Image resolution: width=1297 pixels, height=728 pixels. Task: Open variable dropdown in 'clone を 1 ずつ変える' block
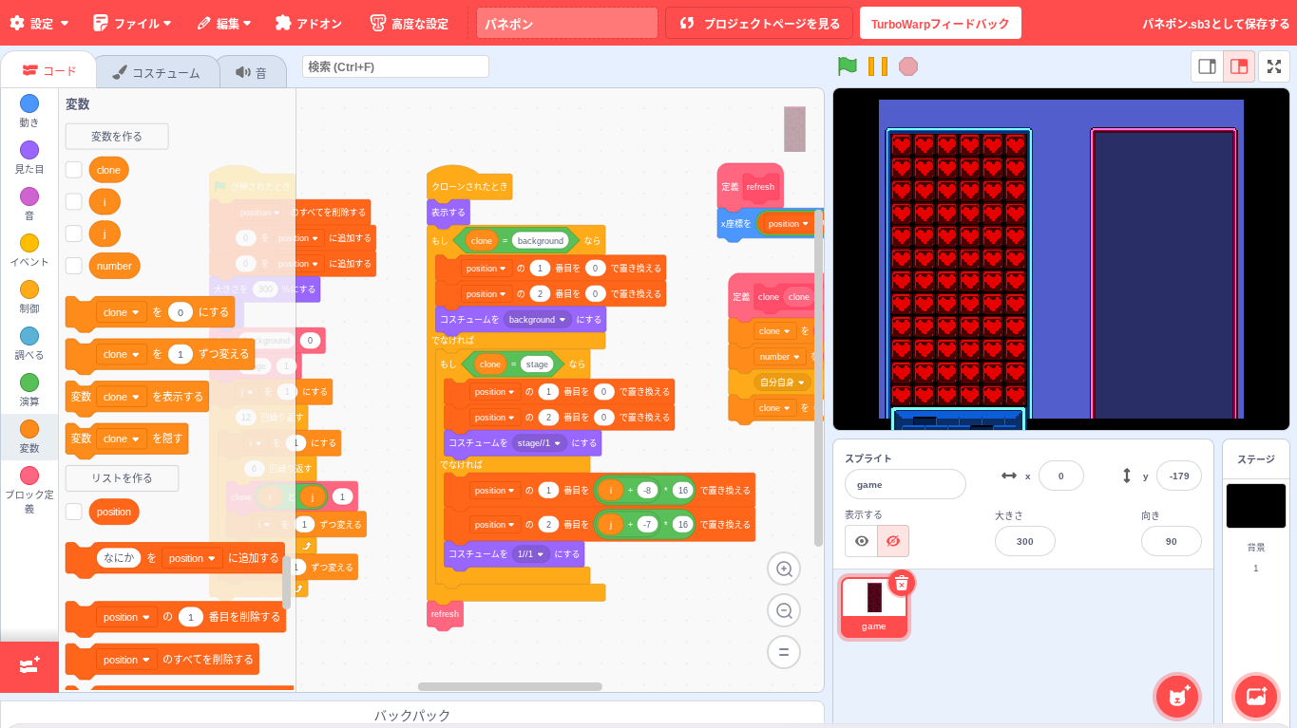122,354
